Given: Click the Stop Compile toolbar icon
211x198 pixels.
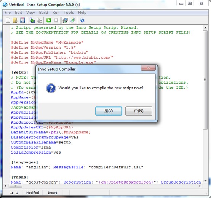Looking at the screenshot, I should coord(40,21).
